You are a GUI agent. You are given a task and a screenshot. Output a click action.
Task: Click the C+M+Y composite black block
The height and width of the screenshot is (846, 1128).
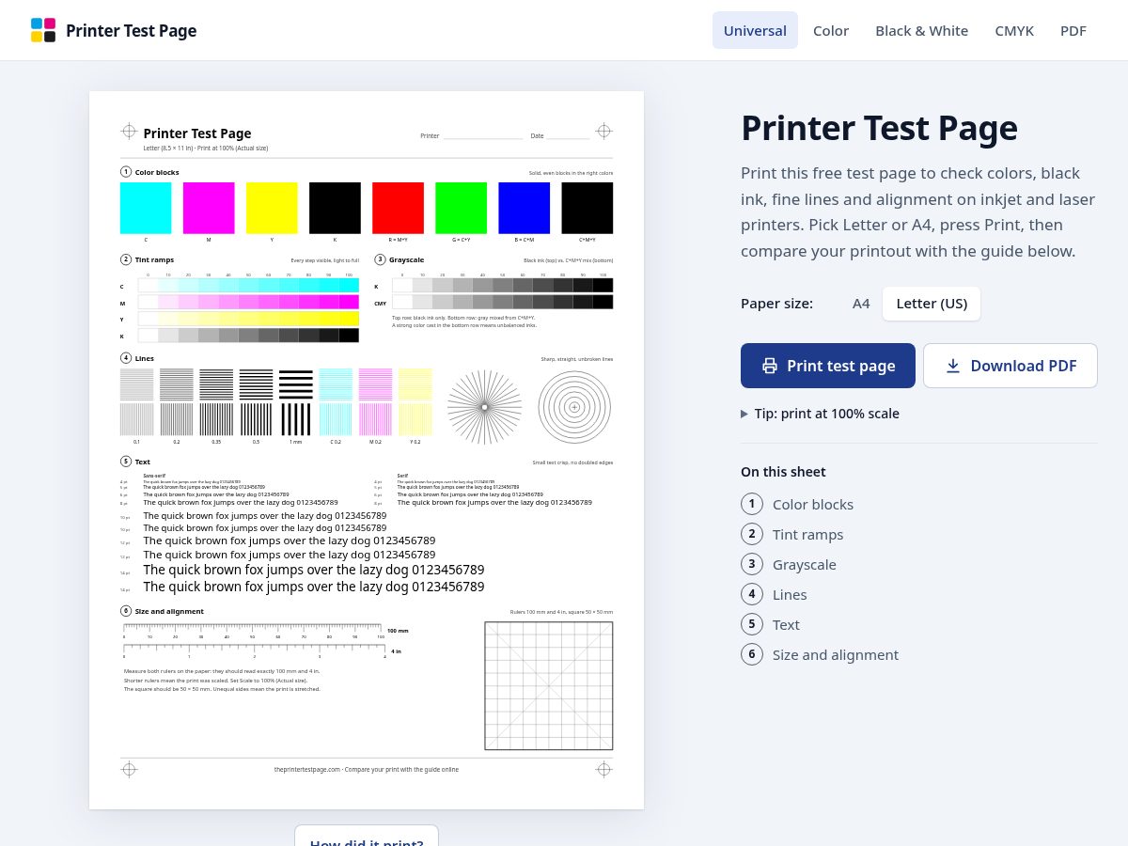[587, 208]
